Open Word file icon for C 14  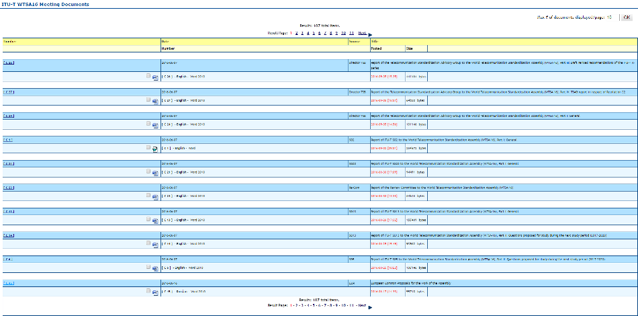click(155, 244)
